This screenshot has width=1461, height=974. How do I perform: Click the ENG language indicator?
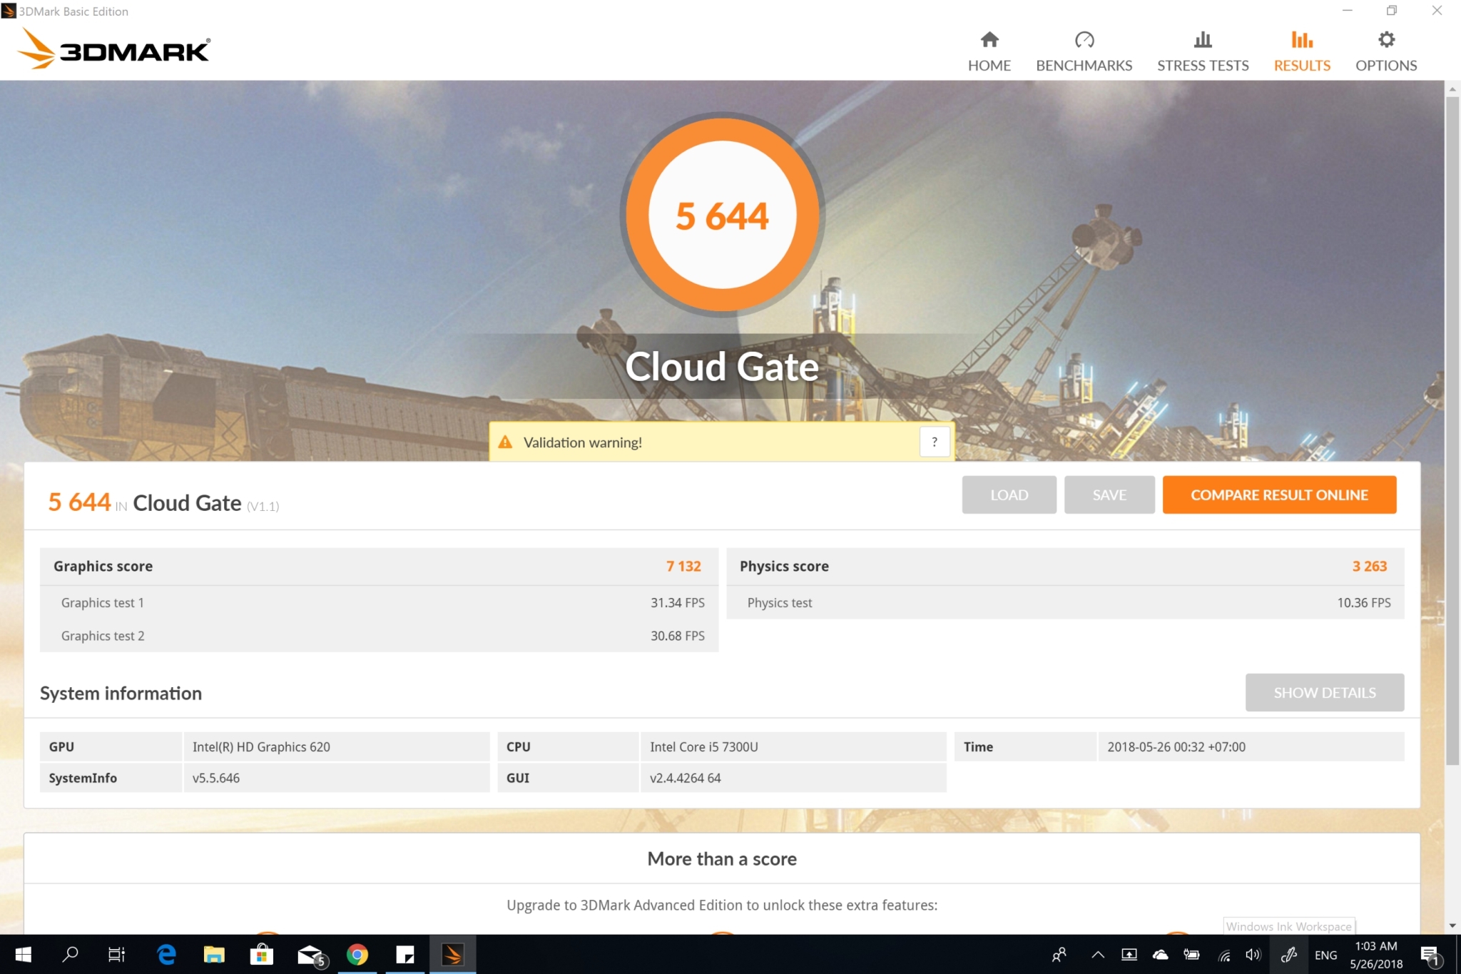pos(1325,955)
